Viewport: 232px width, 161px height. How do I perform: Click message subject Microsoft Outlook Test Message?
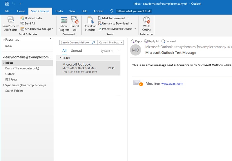point(171,53)
